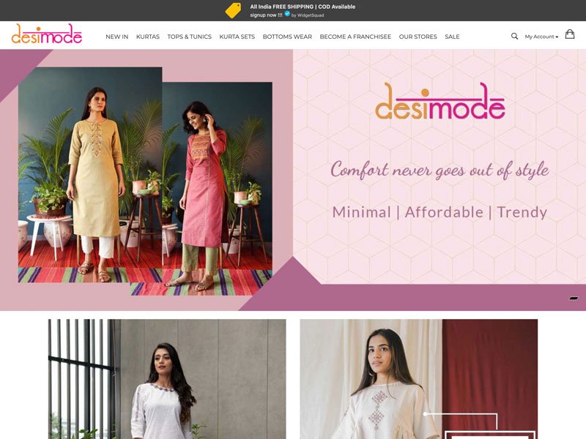
Task: Open the search magnifier icon
Action: click(x=514, y=36)
